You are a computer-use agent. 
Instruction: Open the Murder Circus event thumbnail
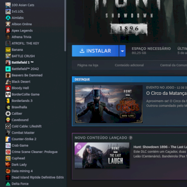[x=109, y=104]
